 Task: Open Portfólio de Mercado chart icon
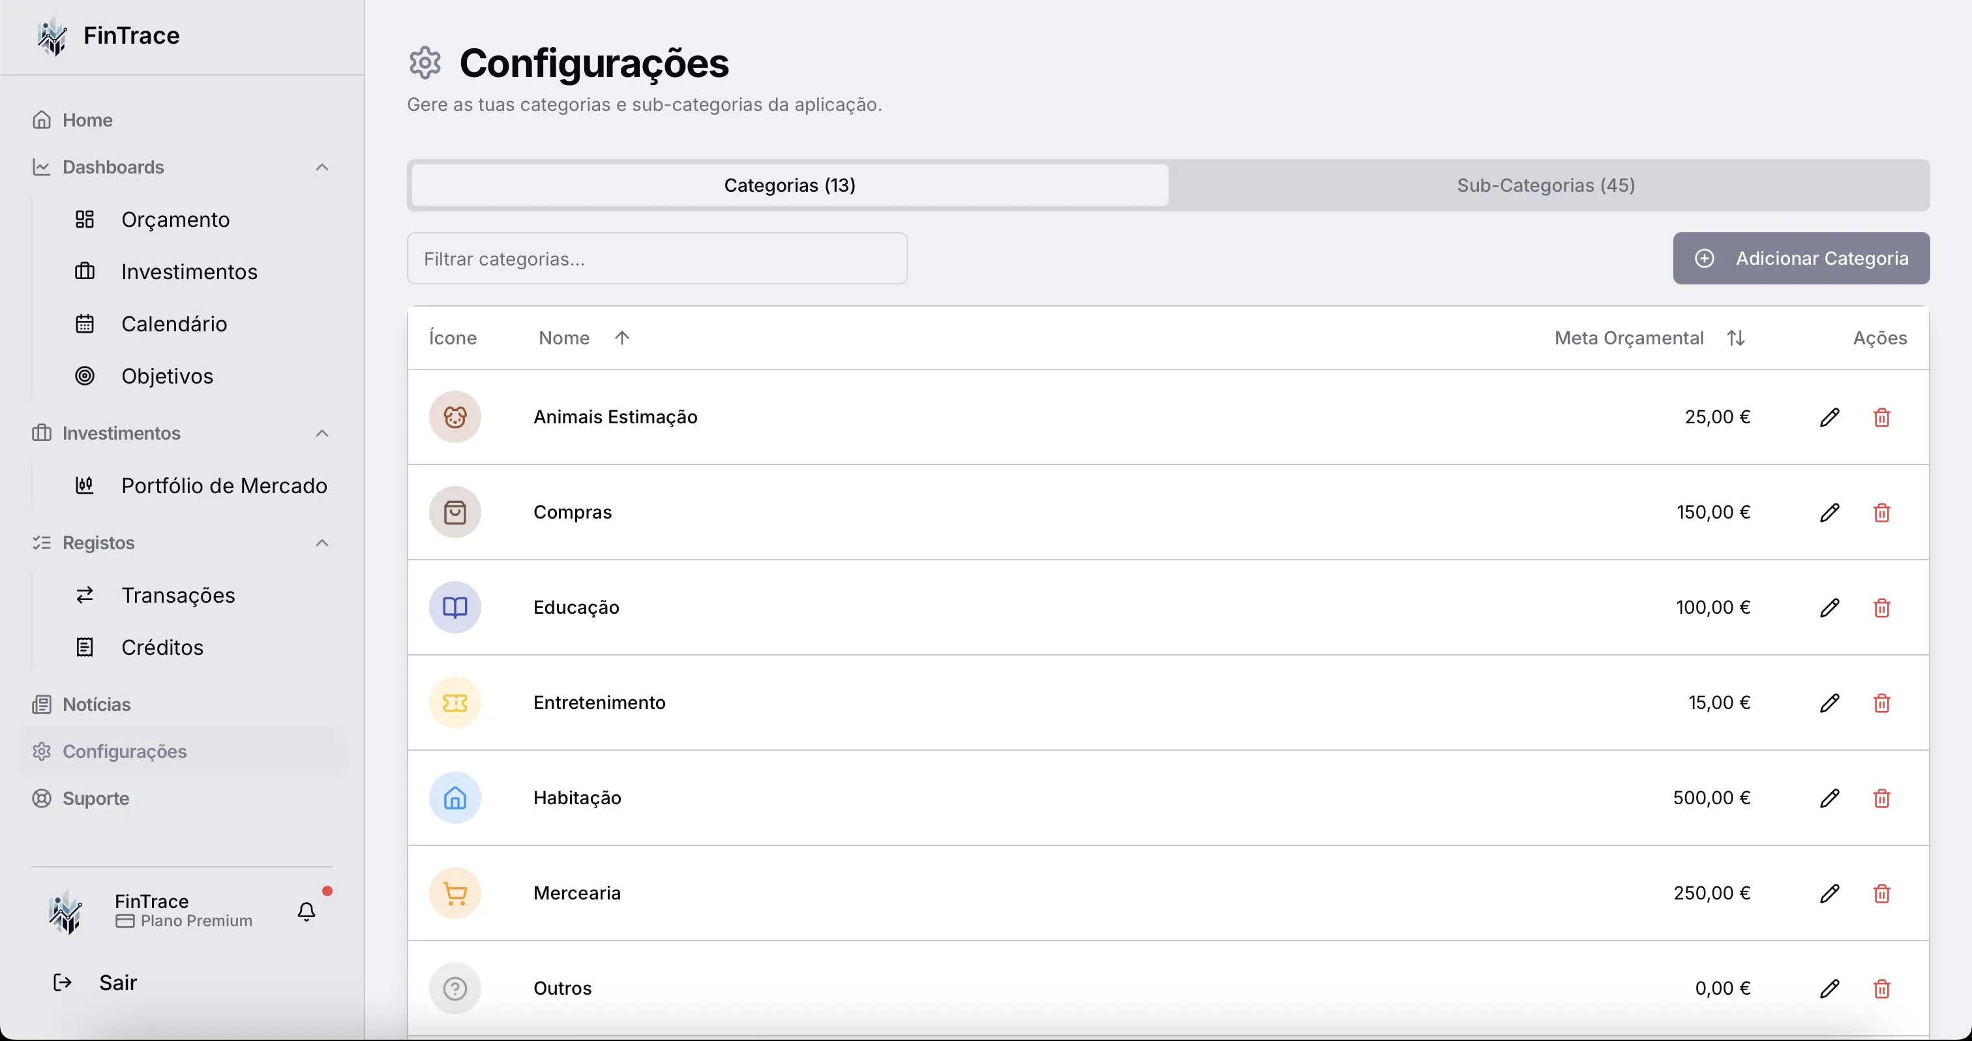click(x=85, y=485)
